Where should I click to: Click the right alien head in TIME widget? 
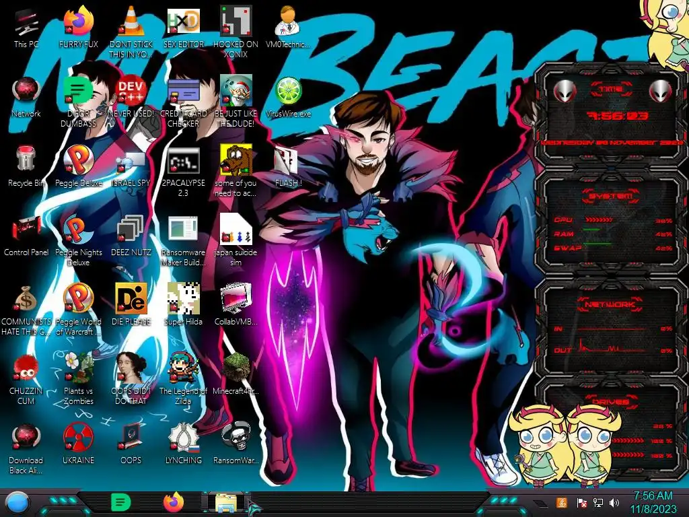pos(660,91)
